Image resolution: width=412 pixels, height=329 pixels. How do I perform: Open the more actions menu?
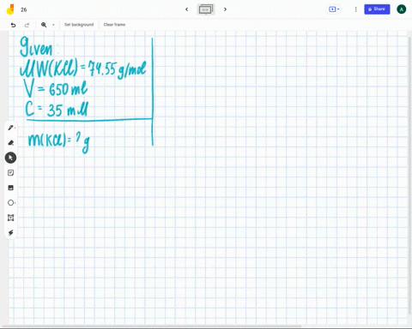356,9
